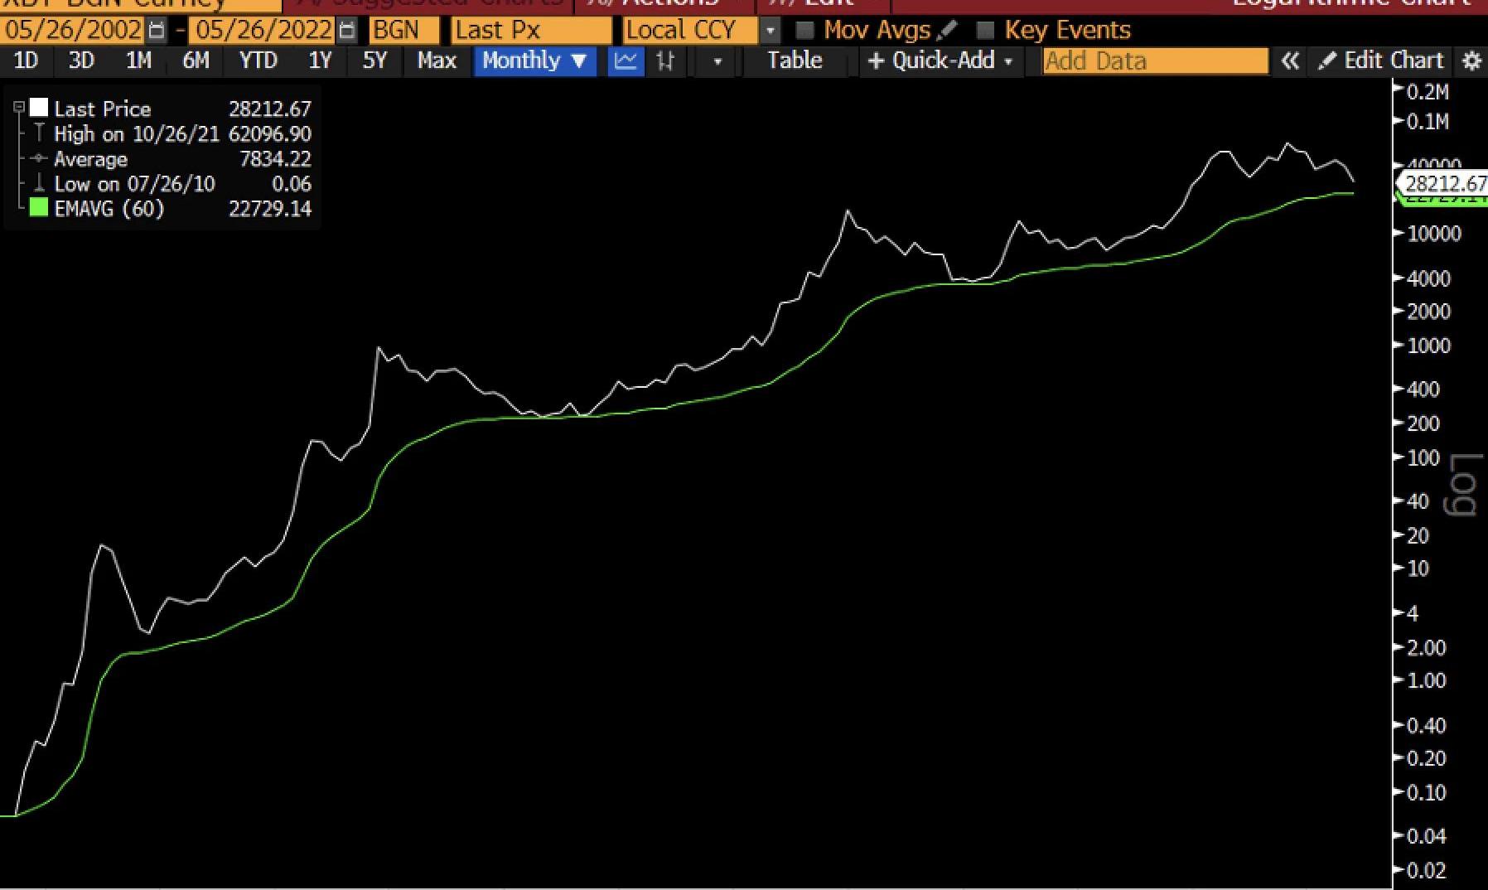The image size is (1488, 890).
Task: Switch to the bar chart type icon
Action: (665, 61)
